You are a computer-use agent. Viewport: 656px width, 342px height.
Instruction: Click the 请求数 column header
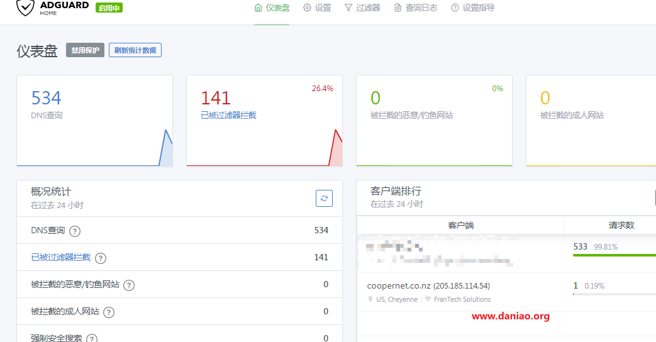tap(621, 225)
